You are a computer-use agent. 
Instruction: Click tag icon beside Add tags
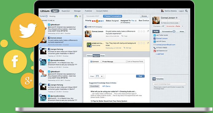pos(124,48)
